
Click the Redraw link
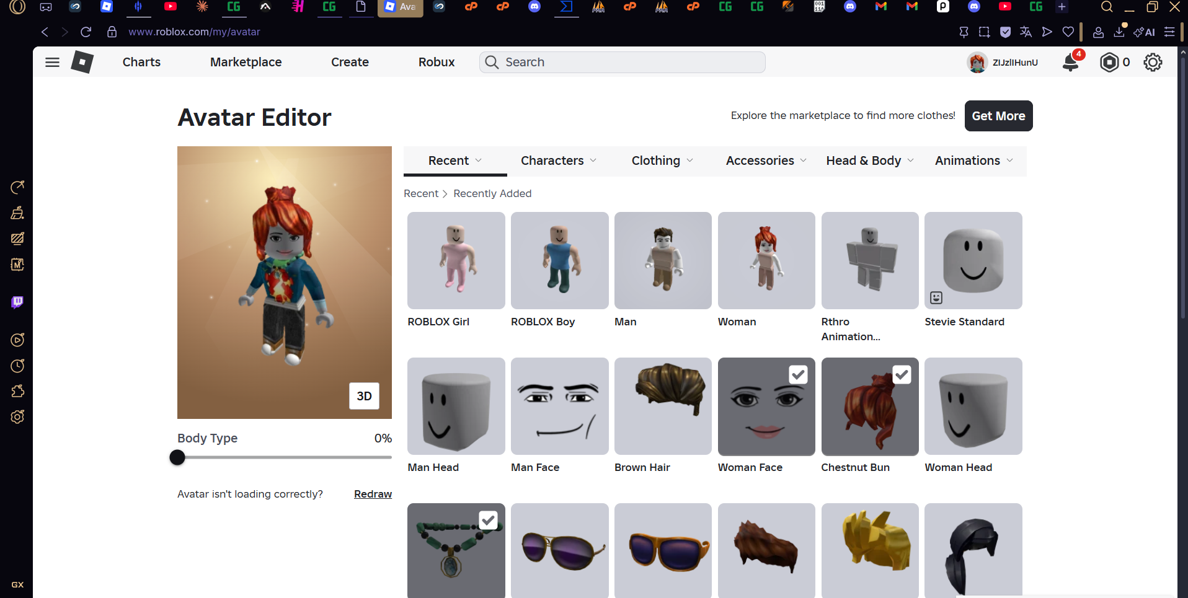(373, 494)
